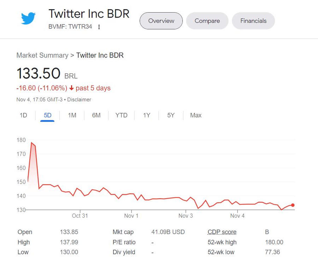Open the Overview tab
The width and height of the screenshot is (318, 261).
[x=161, y=21]
